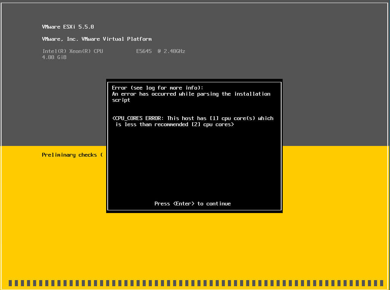Click the 'CPU_CORES ERROR' message line
The height and width of the screenshot is (290, 390).
193,119
